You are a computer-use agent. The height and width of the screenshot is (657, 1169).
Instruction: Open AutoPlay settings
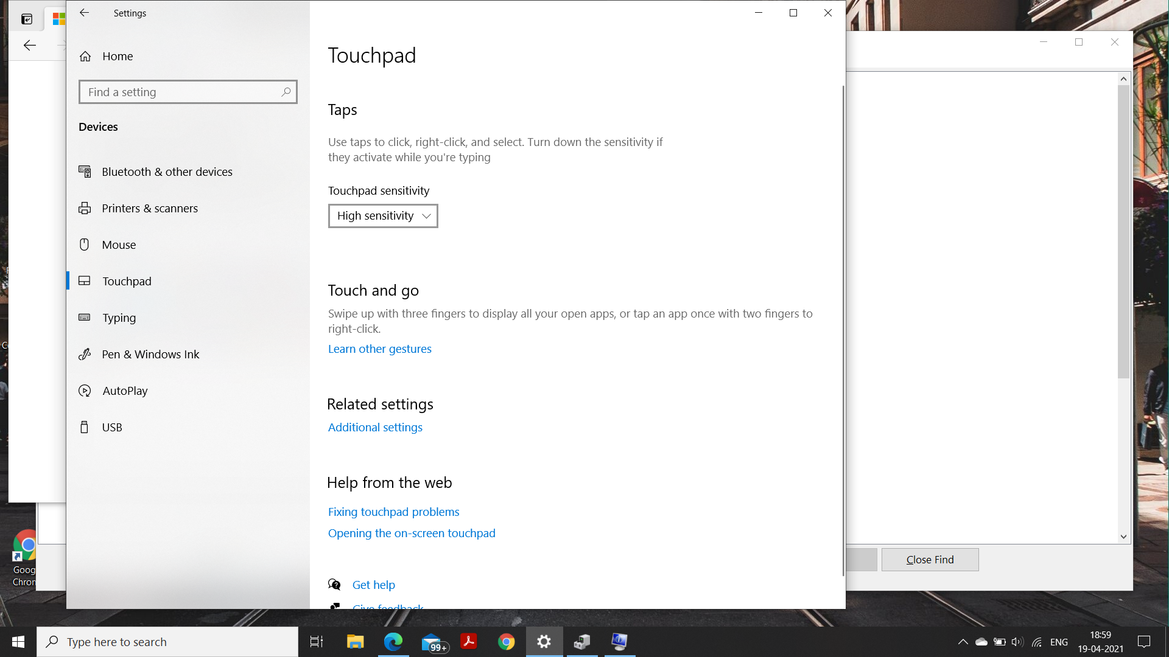click(124, 390)
